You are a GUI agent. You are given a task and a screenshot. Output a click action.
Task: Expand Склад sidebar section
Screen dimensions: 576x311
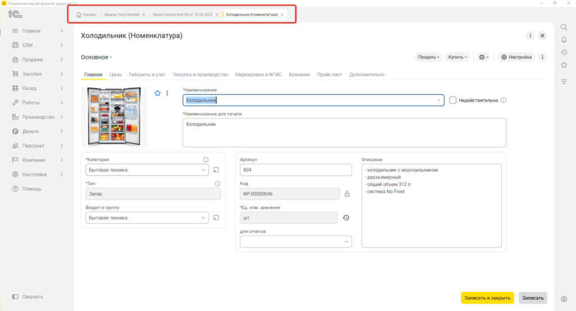coord(38,88)
